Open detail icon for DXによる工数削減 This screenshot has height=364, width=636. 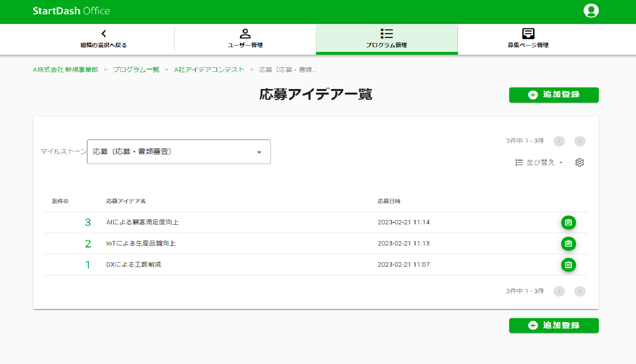568,265
